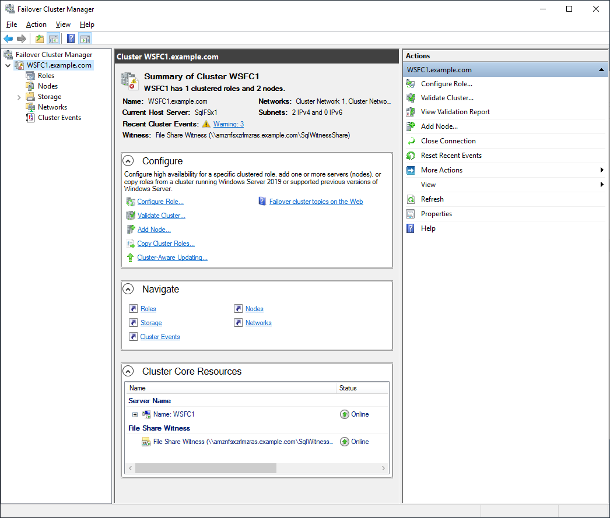Open the View submenu arrow in Actions
The image size is (610, 518).
click(602, 185)
